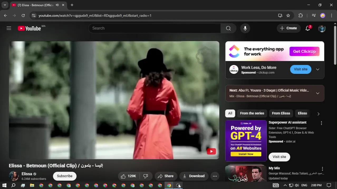The height and width of the screenshot is (189, 337).
Task: Click the ClickUp advertiser logo
Action: [x=234, y=69]
